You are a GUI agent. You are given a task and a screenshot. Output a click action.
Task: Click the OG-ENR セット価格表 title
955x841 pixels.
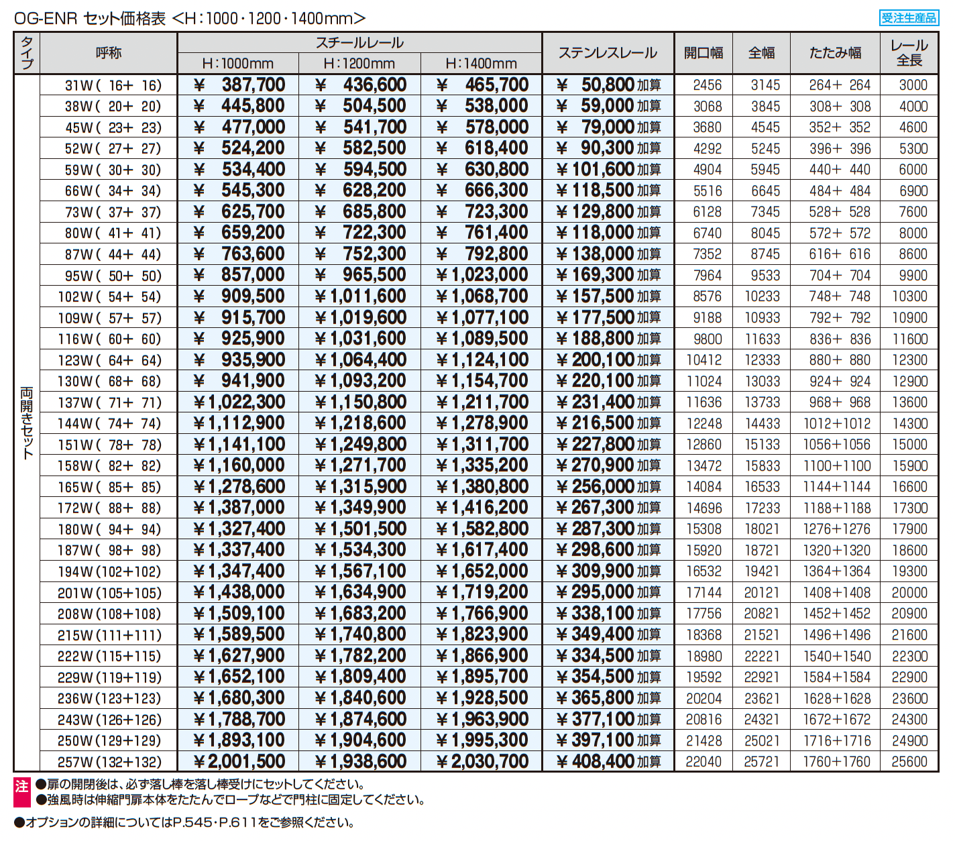[90, 18]
